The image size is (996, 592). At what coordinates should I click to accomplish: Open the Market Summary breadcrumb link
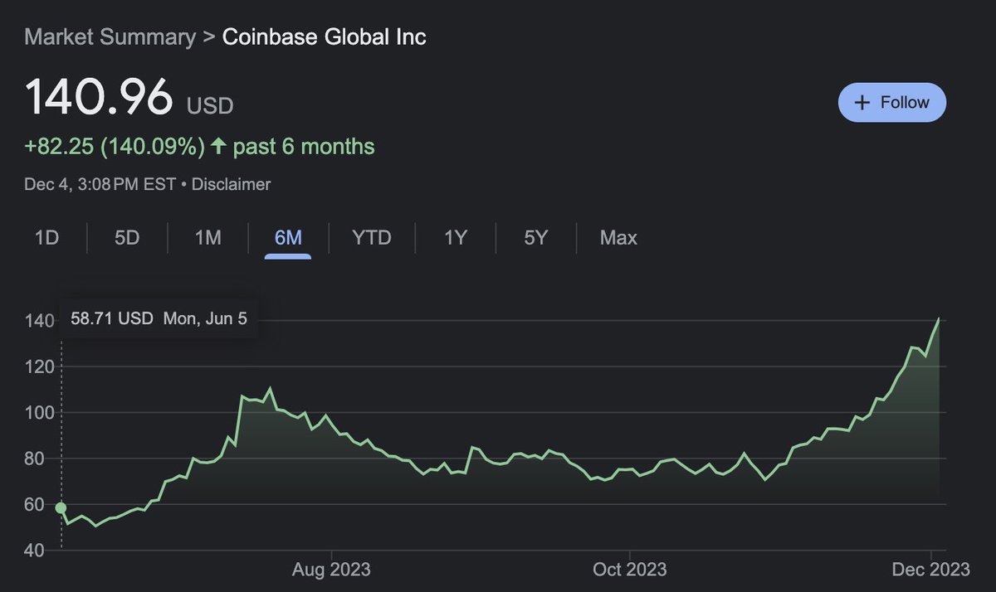coord(110,37)
